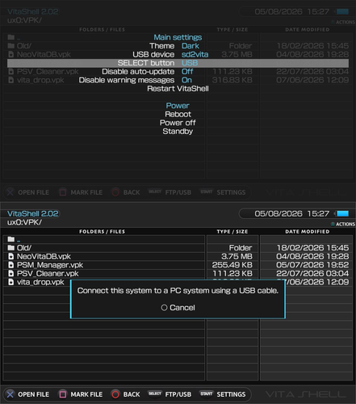The height and width of the screenshot is (404, 356).
Task: Click file icon of NeoVitaDB.vpk in lower list
Action: (x=11, y=256)
